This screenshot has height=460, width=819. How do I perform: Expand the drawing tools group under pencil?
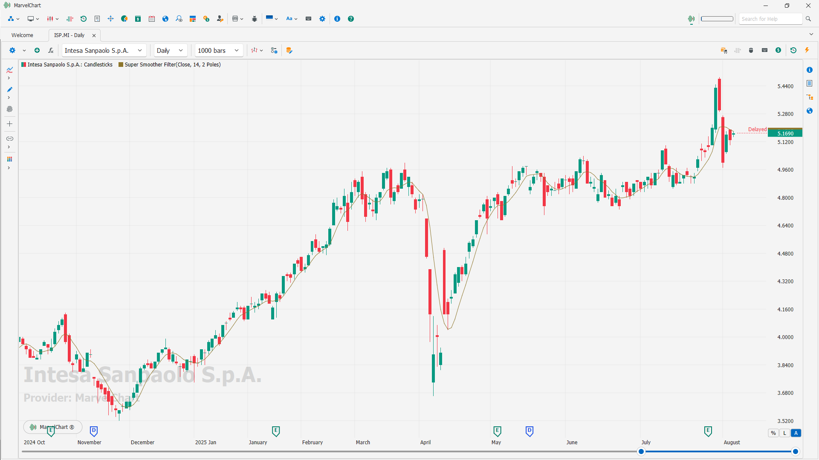pos(9,98)
